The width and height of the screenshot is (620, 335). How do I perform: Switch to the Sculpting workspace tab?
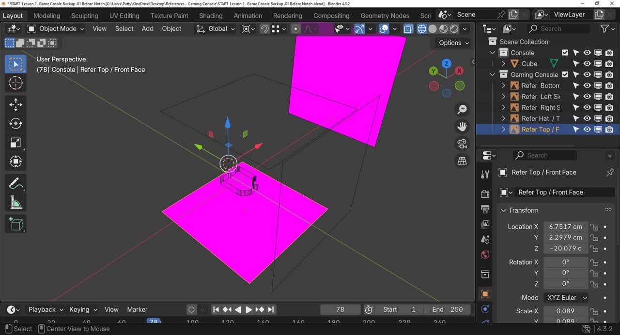(x=85, y=15)
